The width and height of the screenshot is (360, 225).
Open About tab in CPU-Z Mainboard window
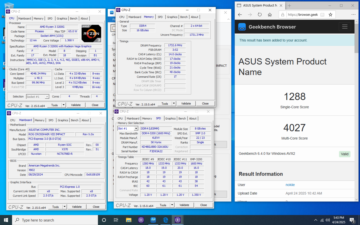tap(85, 120)
